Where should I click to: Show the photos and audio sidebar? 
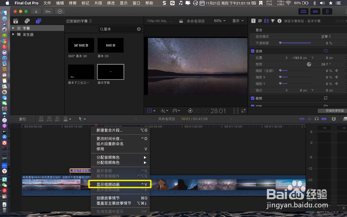[x=27, y=21]
